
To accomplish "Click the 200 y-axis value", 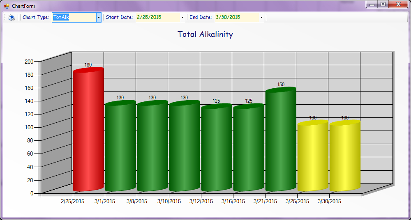I will pyautogui.click(x=29, y=62).
